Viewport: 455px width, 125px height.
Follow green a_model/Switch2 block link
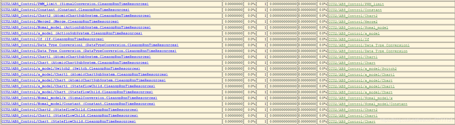[363, 69]
